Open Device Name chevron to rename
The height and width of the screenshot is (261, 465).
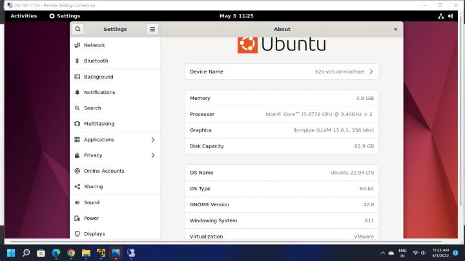(x=371, y=72)
